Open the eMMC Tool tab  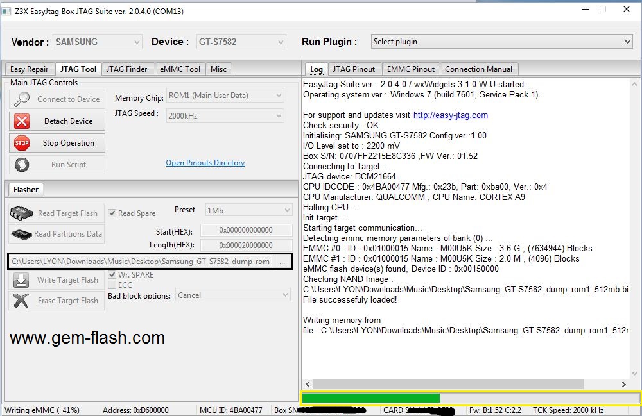click(x=180, y=69)
